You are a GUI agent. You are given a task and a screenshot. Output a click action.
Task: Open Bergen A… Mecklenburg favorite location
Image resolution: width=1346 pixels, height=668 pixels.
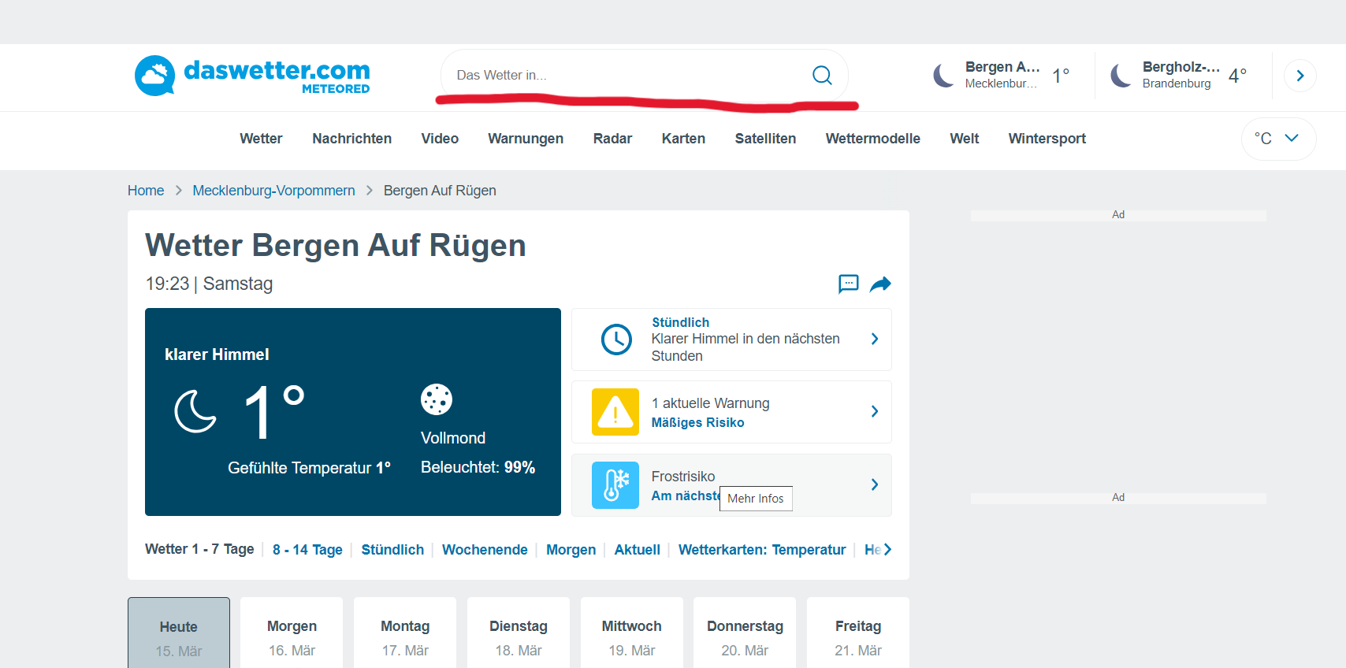click(1002, 76)
